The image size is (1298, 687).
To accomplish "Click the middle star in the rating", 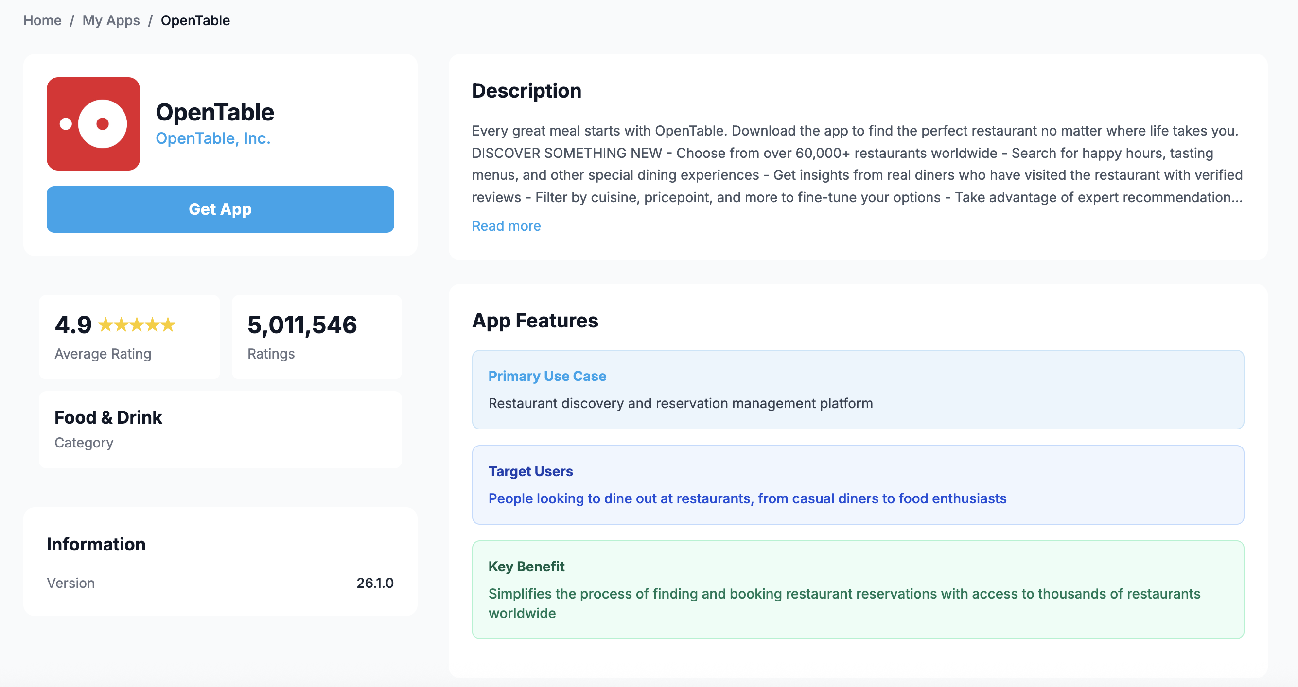I will click(x=137, y=325).
